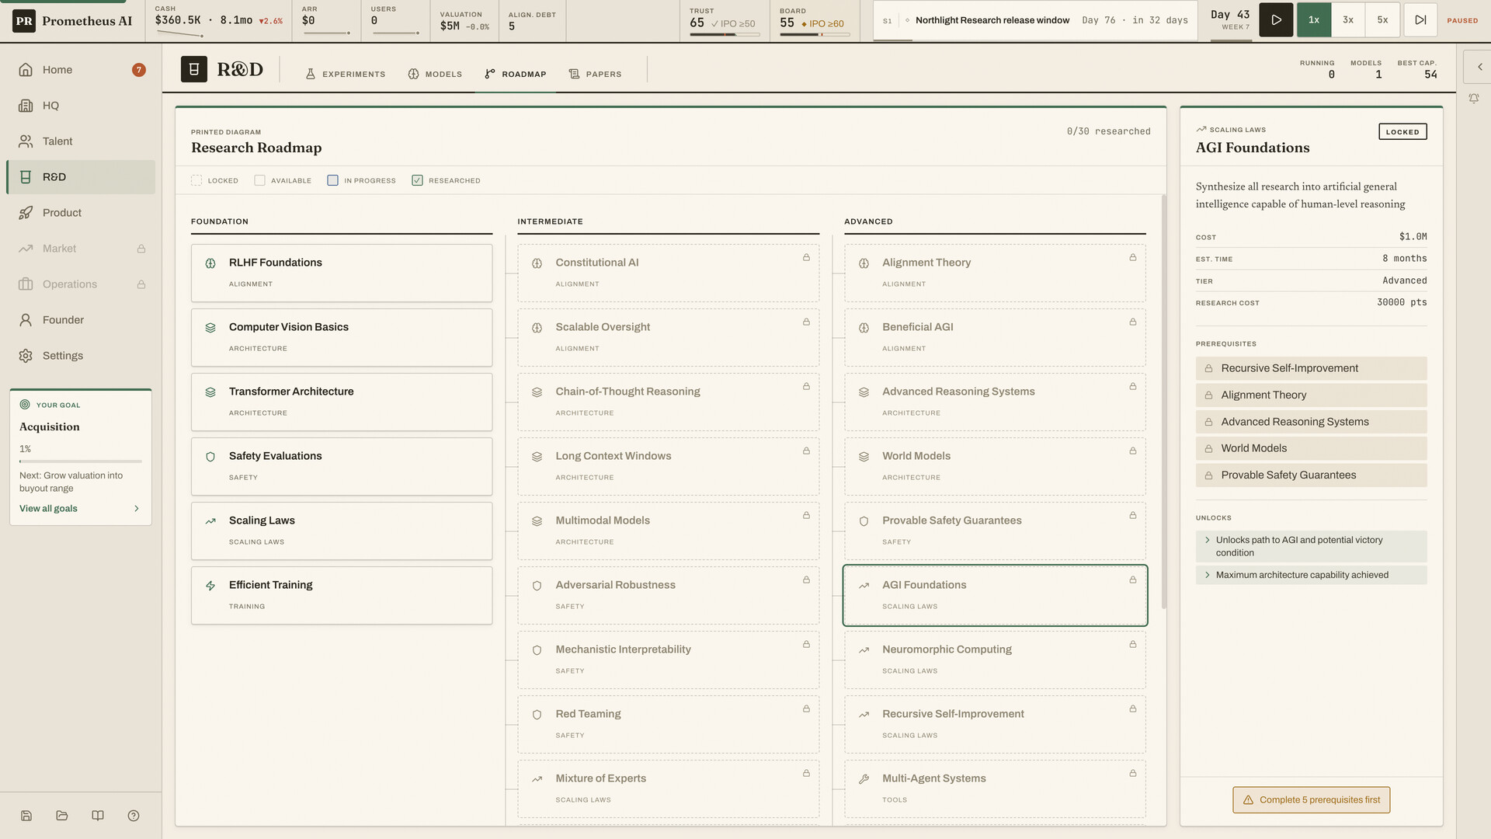
Task: Toggle the Locked legend checkbox
Action: 196,180
